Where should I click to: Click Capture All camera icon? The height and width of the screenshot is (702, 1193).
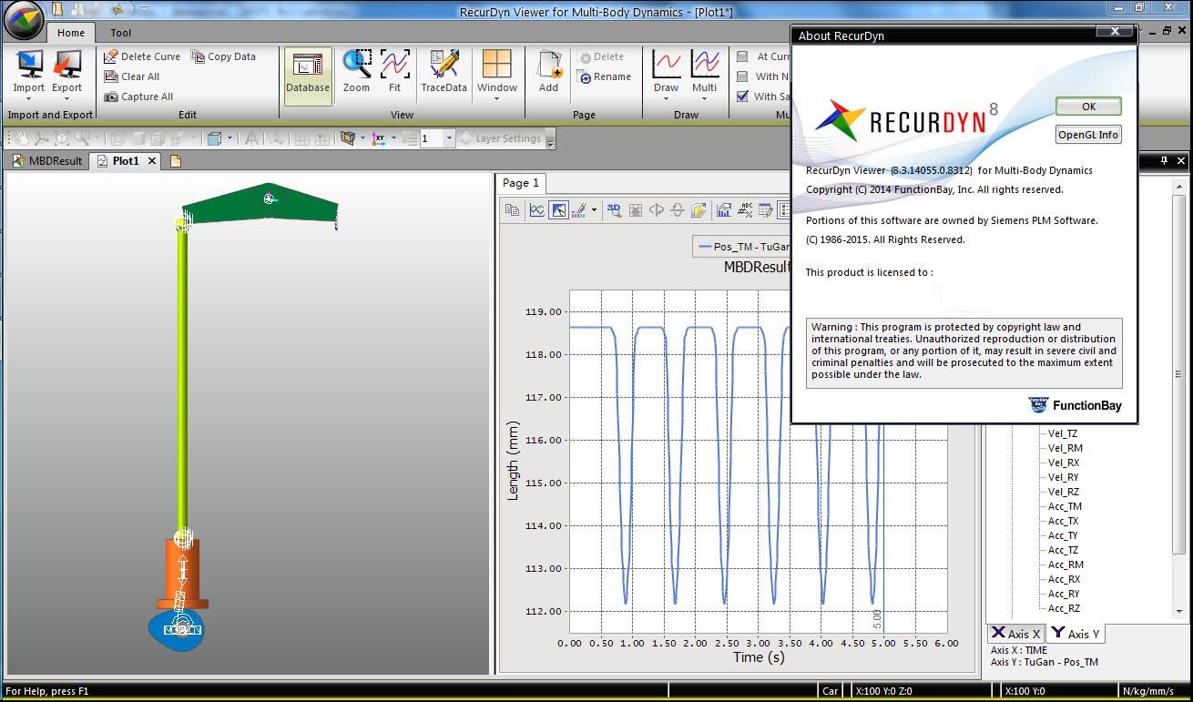[110, 97]
